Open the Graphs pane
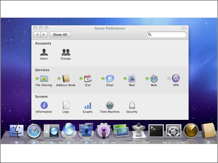218x163 pixels. click(88, 108)
